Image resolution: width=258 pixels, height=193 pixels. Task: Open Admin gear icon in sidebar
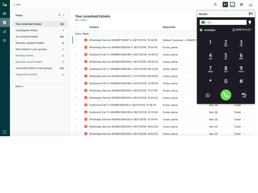point(5,40)
